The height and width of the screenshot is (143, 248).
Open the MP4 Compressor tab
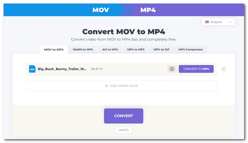coord(191,49)
